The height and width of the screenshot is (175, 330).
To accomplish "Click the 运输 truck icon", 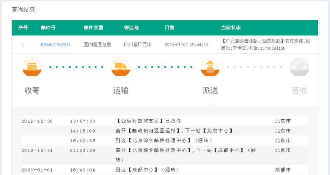I will coord(121,67).
